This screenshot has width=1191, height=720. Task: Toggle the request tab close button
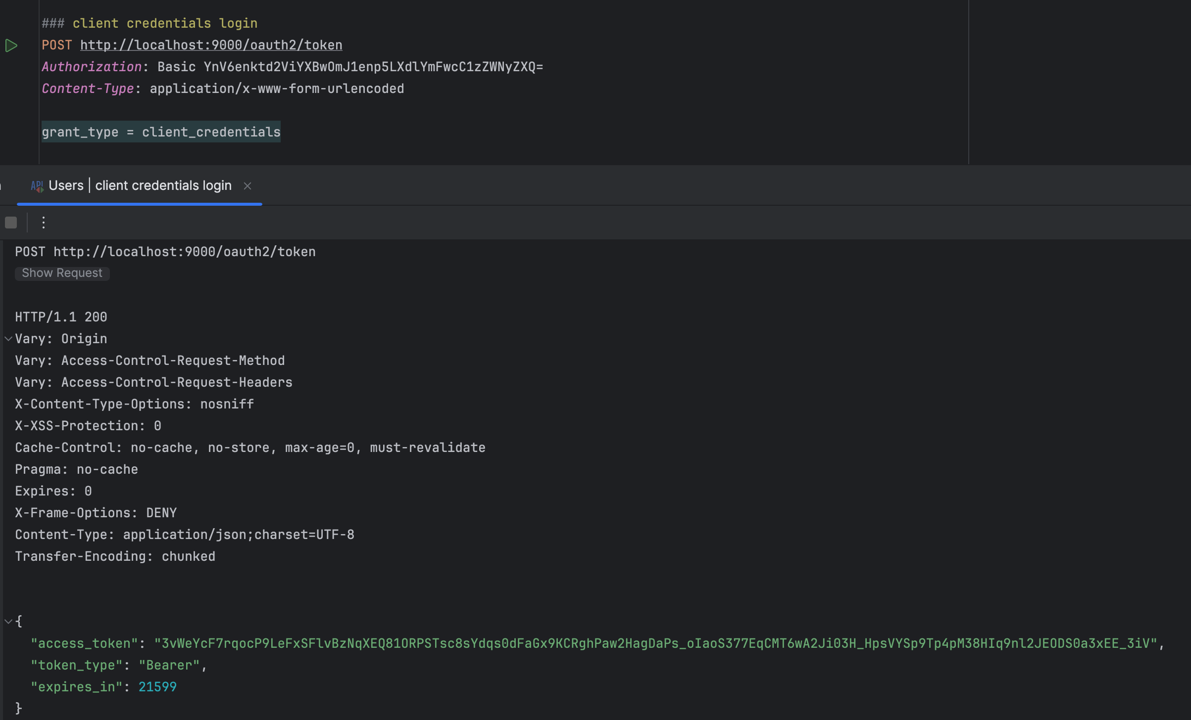coord(248,184)
